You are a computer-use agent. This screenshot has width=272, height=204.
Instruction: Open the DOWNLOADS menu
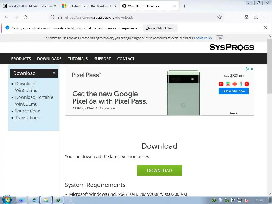49,59
